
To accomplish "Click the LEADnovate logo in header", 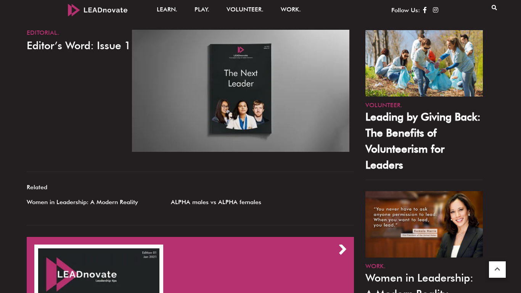I will 98,10.
